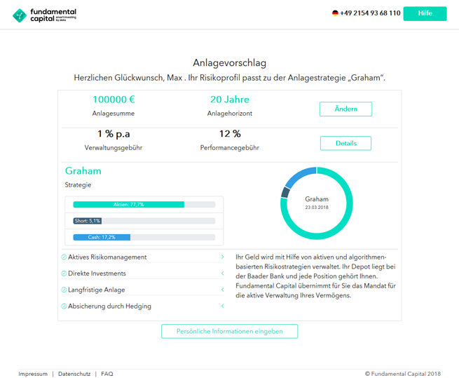459x378 pixels.
Task: Click the Aktien 77,7% bar
Action: point(128,205)
